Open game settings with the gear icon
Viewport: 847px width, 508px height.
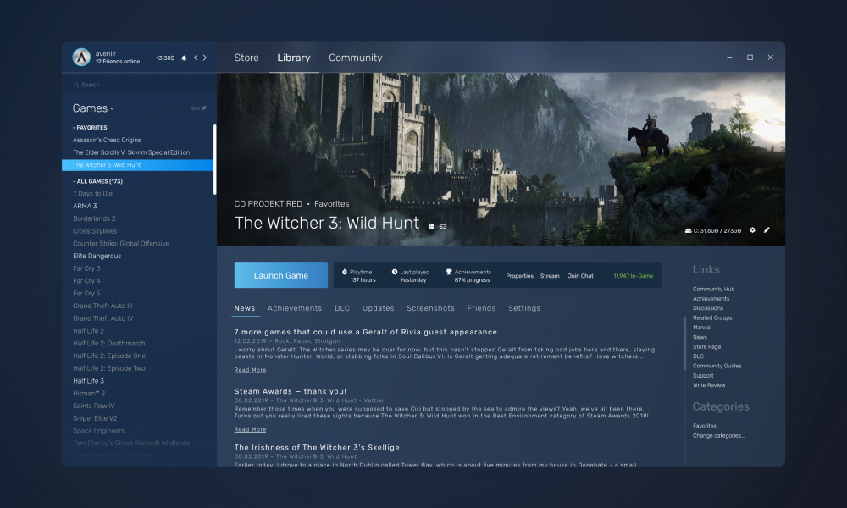point(752,230)
